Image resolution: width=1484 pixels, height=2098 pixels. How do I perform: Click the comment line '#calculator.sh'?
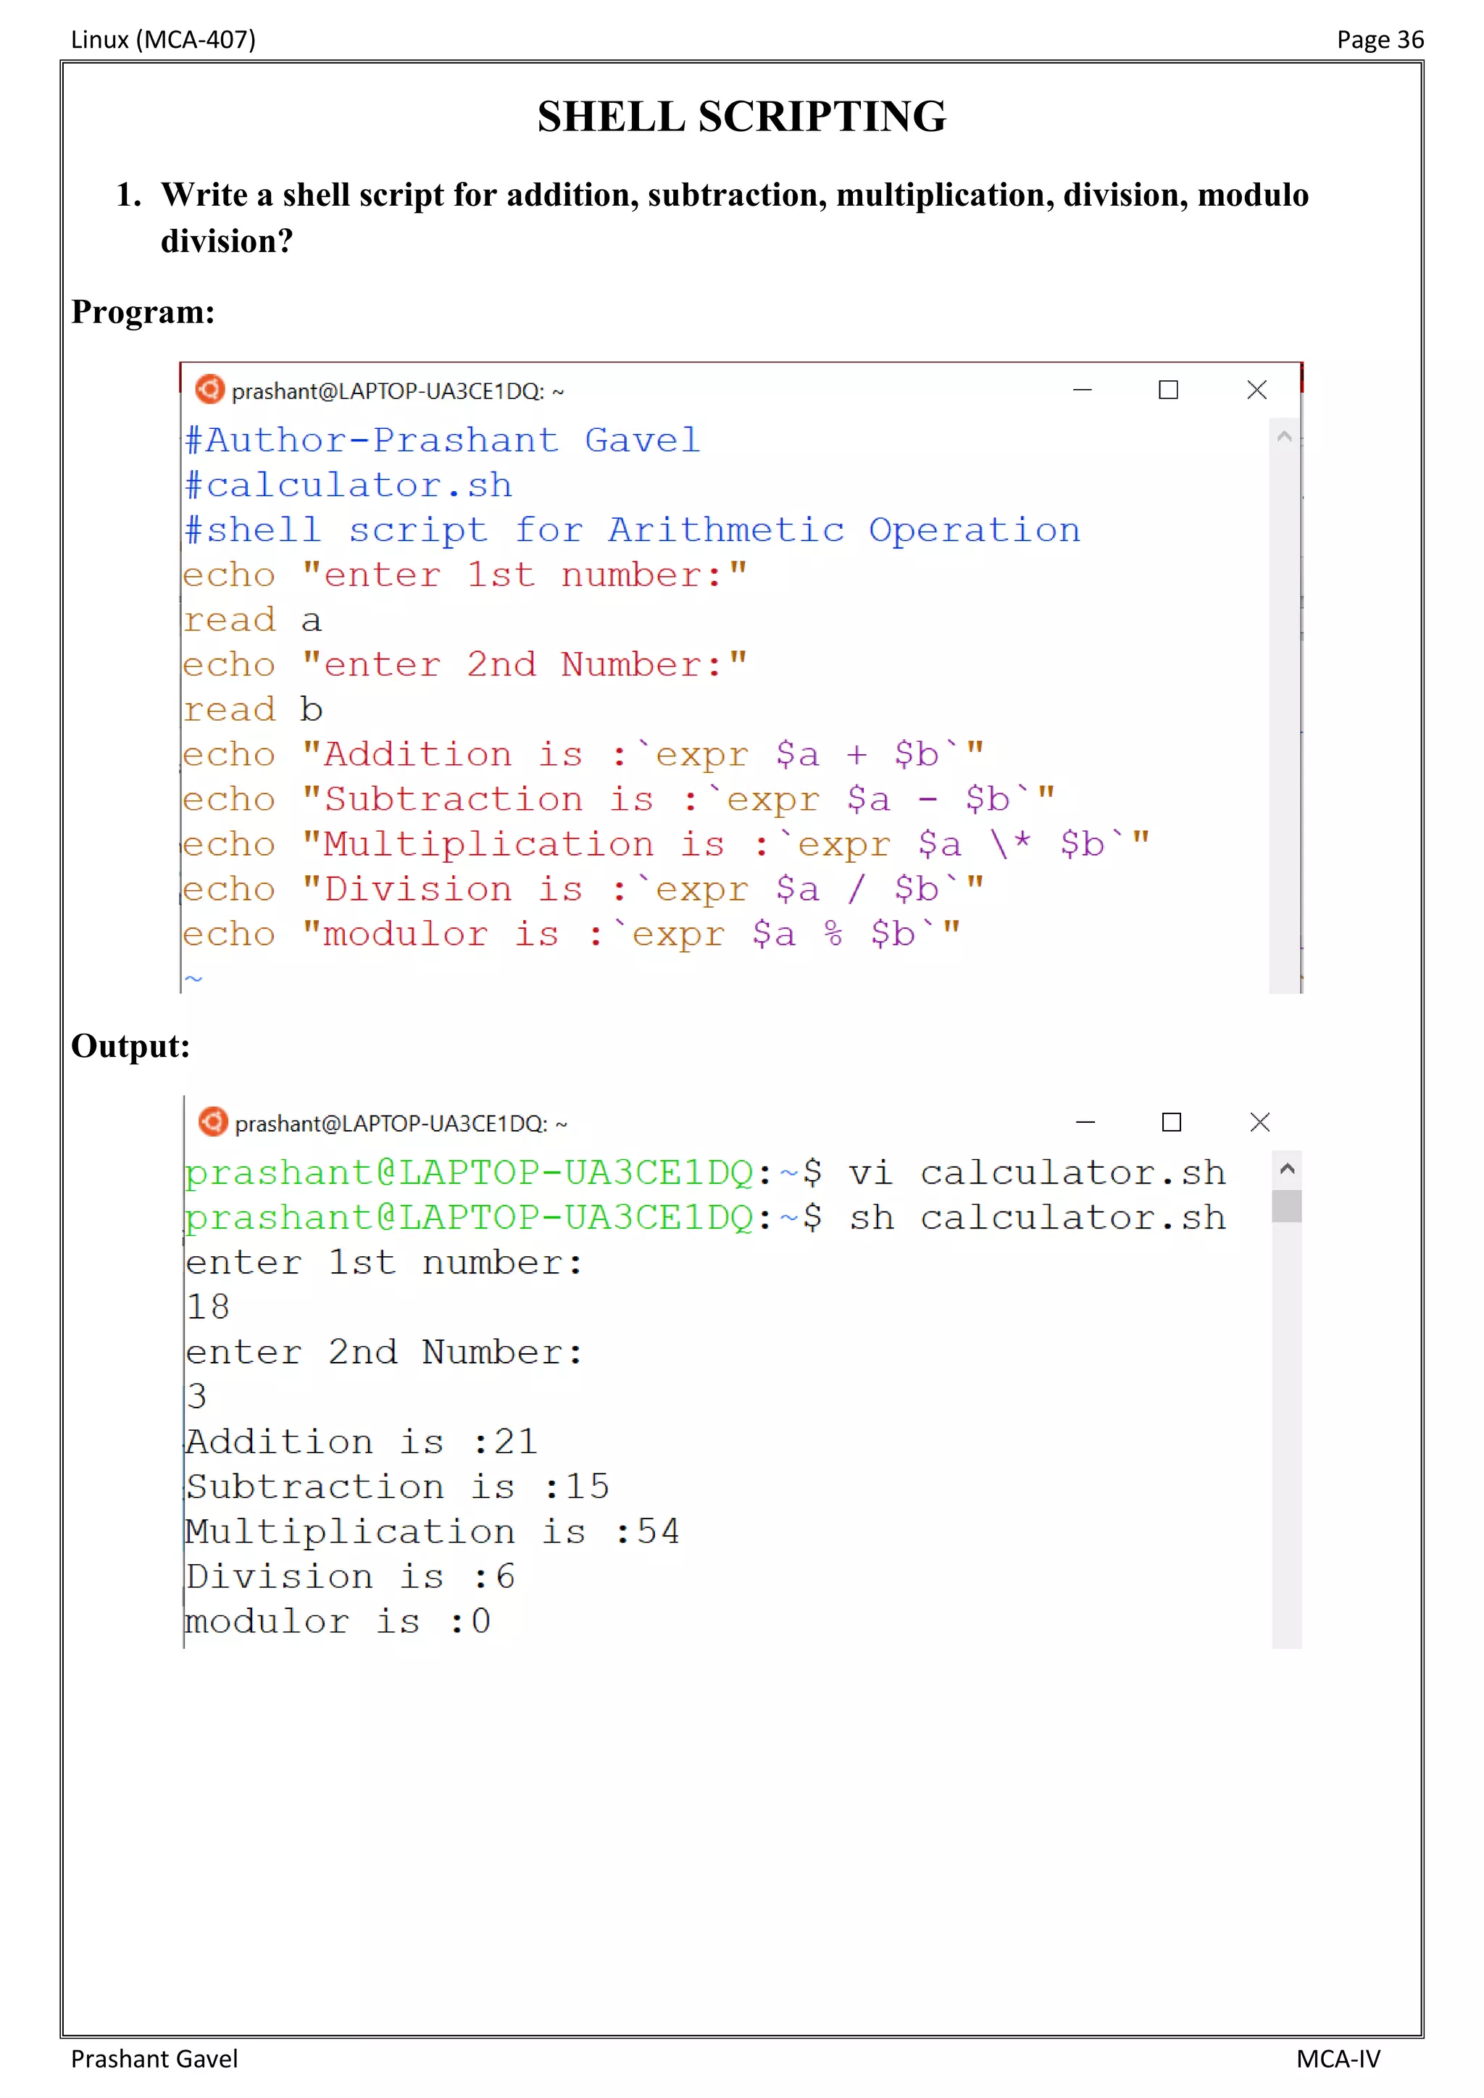point(348,485)
